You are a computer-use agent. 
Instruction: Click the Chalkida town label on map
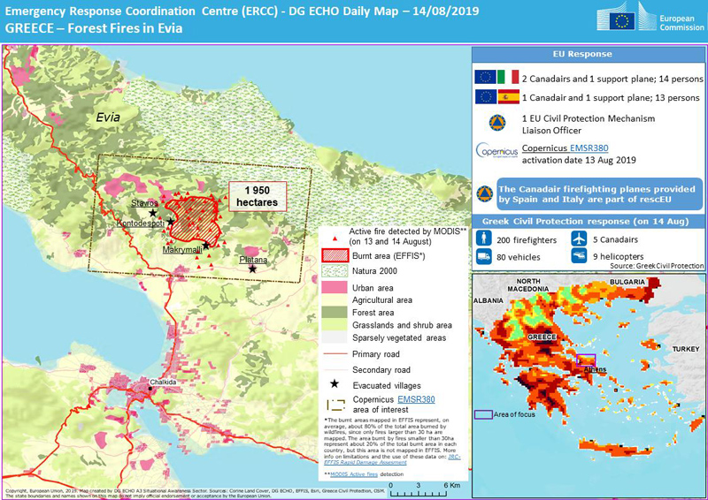tap(140, 382)
